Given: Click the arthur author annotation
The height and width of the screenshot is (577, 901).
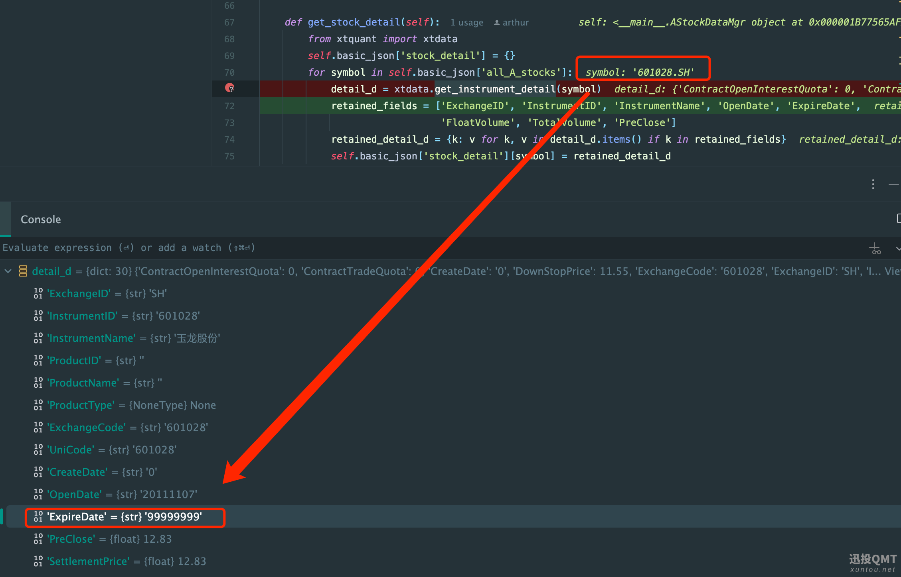Looking at the screenshot, I should click(511, 23).
